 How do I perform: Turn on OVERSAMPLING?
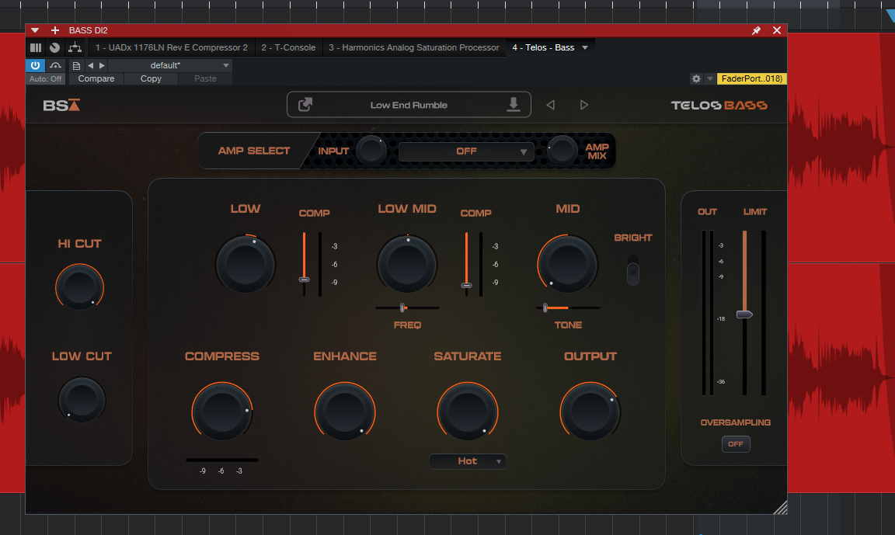point(736,443)
